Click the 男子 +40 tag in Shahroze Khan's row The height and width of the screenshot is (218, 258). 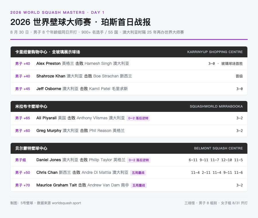click(23, 76)
